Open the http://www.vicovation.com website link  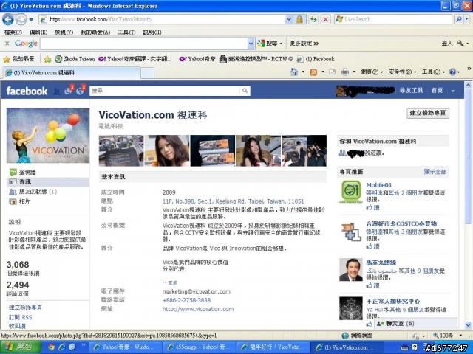point(198,309)
